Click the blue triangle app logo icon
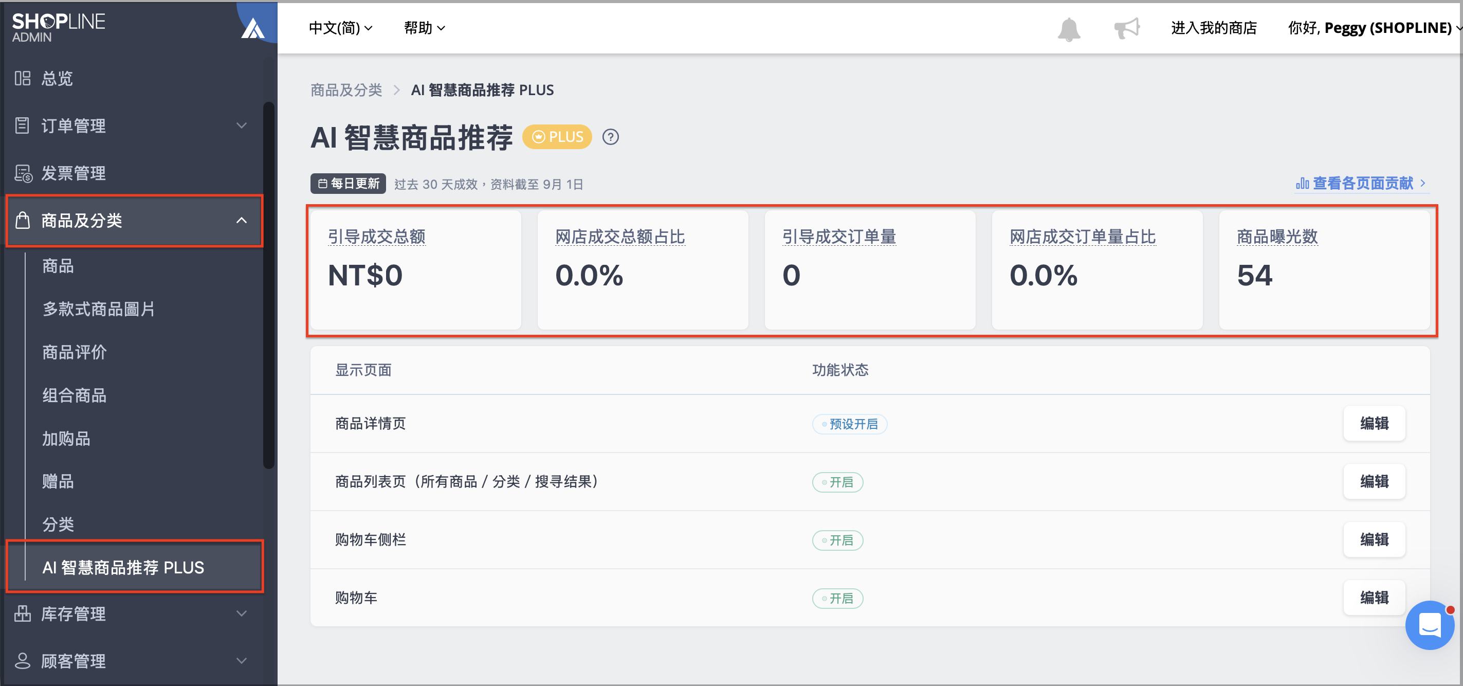1463x686 pixels. (x=253, y=28)
